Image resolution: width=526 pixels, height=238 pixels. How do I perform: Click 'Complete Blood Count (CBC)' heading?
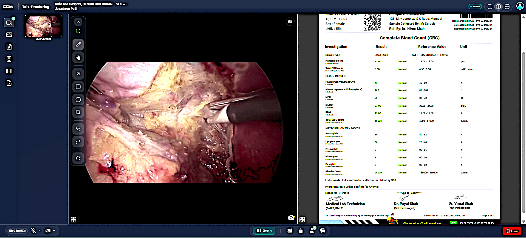[410, 38]
